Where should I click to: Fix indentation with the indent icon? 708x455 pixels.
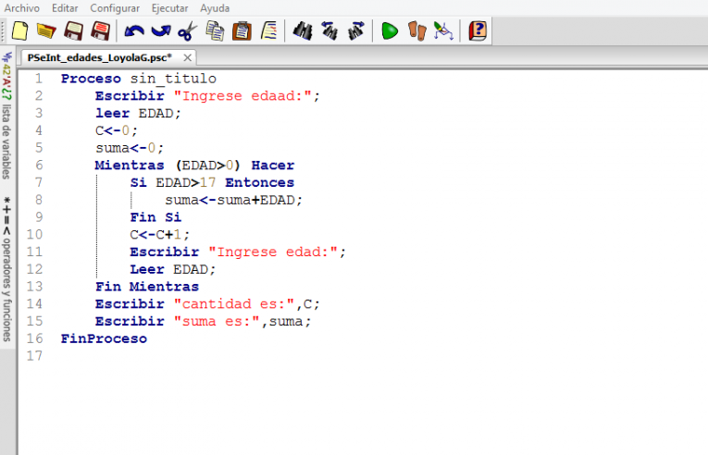point(269,31)
